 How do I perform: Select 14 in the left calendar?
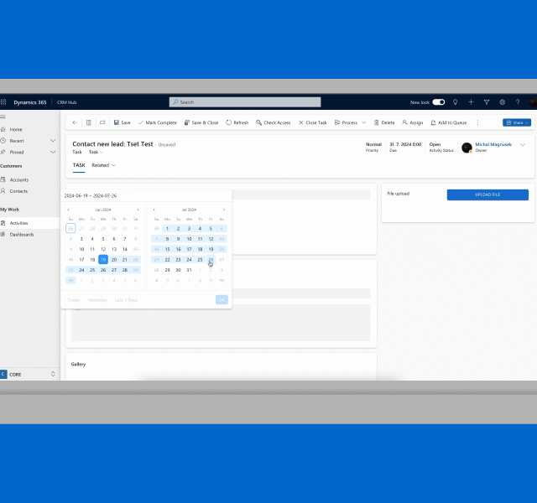(x=125, y=249)
